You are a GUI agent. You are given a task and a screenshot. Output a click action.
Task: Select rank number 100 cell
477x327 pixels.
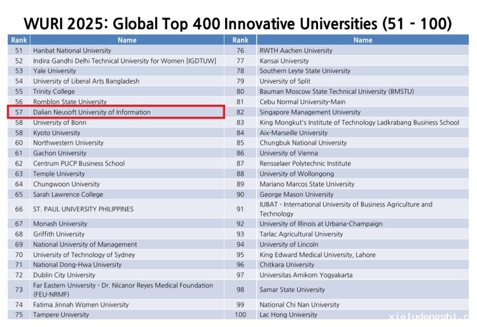tap(240, 315)
